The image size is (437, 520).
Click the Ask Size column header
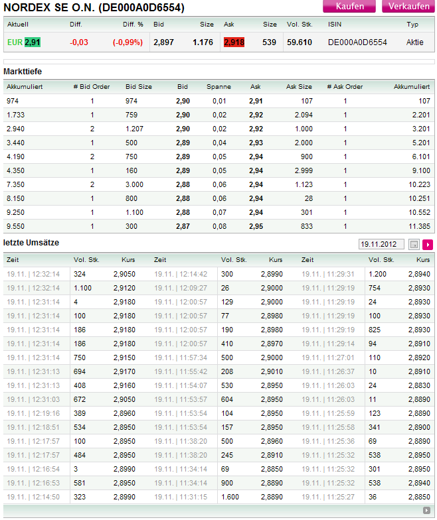tap(299, 86)
